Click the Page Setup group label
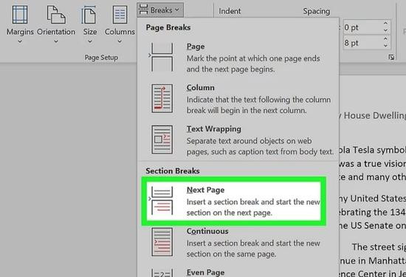Screen dimensions: 406x277 [101, 58]
